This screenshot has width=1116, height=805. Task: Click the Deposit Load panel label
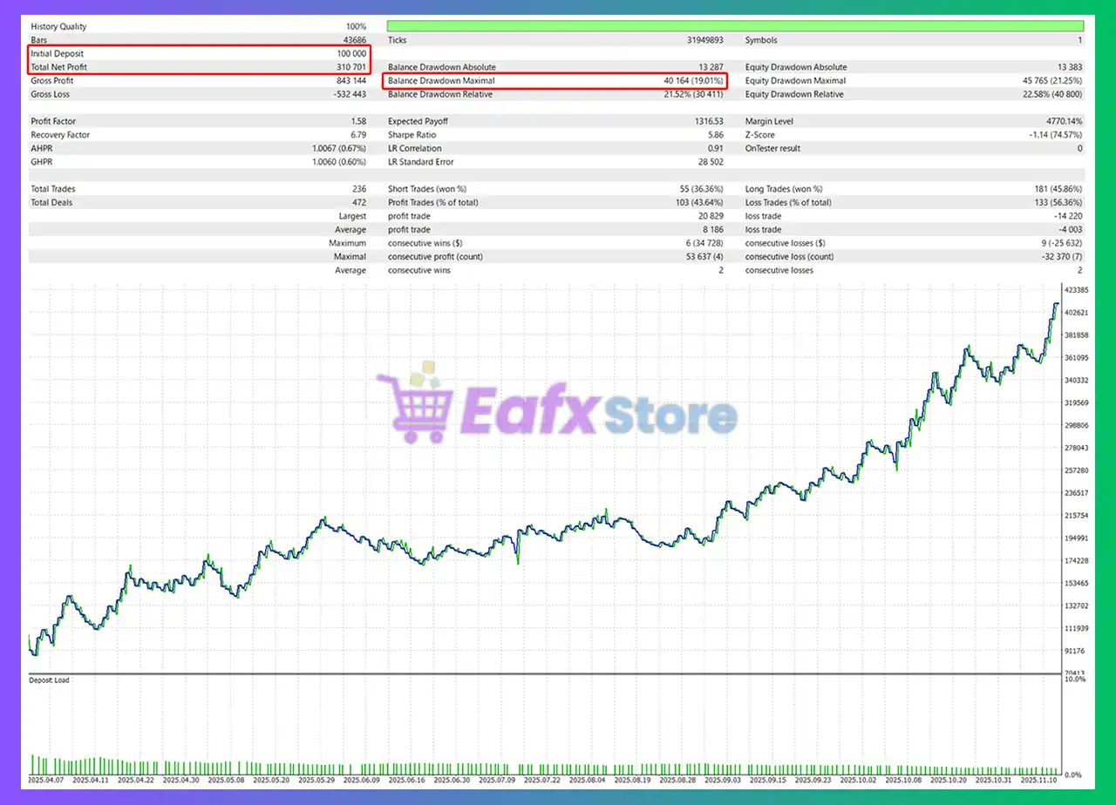[x=50, y=680]
